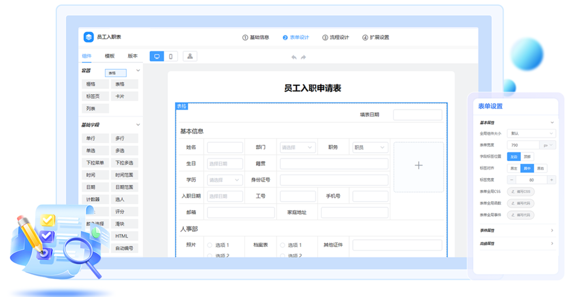Screen dimensions: 576x297
Task: Select 选项 1 radio under 档案表
Action: tap(282, 245)
